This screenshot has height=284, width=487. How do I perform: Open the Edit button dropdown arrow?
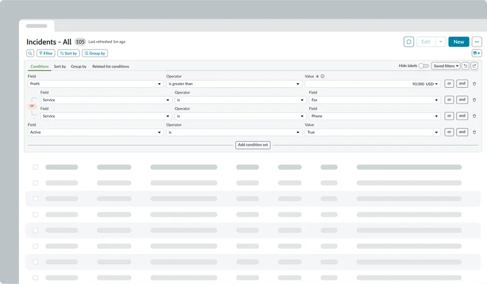pos(441,42)
